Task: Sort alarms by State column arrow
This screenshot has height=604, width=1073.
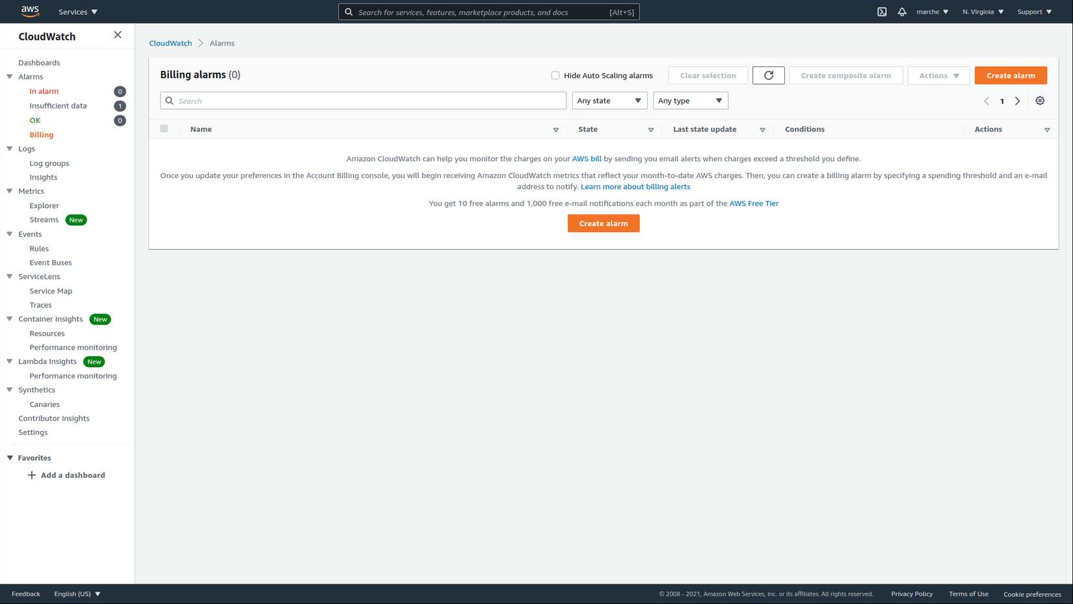Action: pyautogui.click(x=651, y=130)
